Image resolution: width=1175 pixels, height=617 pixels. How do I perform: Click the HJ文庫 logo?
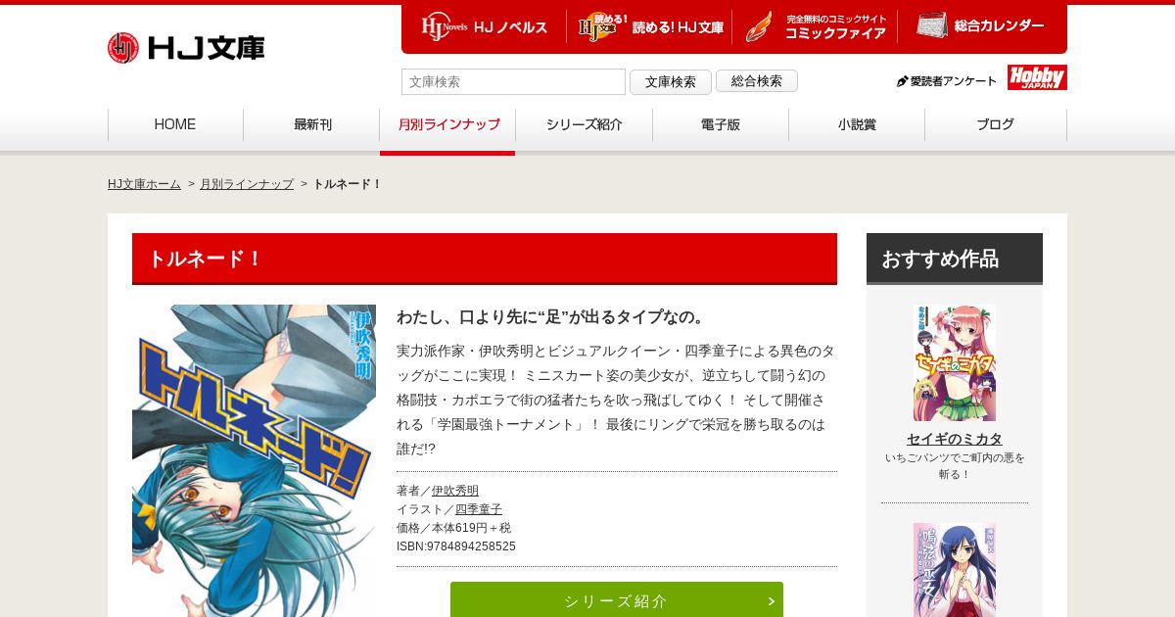point(186,47)
